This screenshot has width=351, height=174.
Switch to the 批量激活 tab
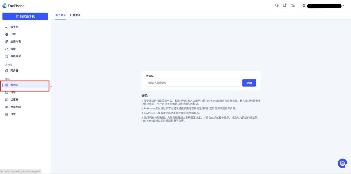[x=75, y=15]
